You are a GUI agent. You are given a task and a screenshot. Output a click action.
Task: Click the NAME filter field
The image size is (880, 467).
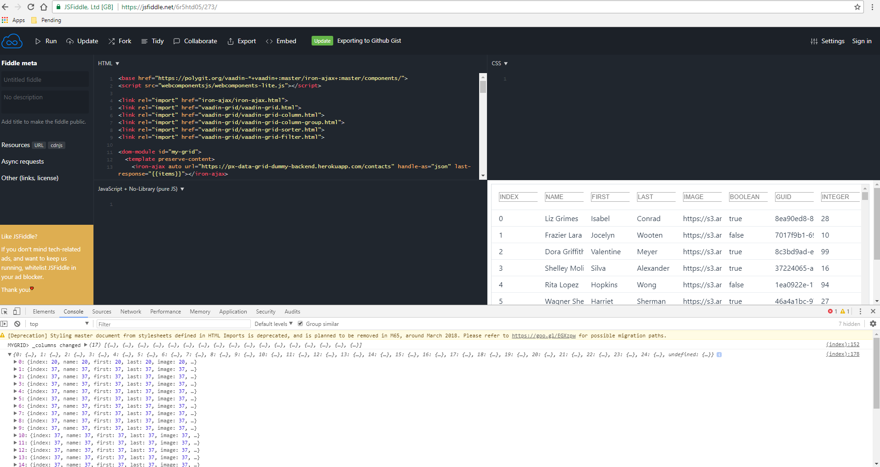point(564,197)
